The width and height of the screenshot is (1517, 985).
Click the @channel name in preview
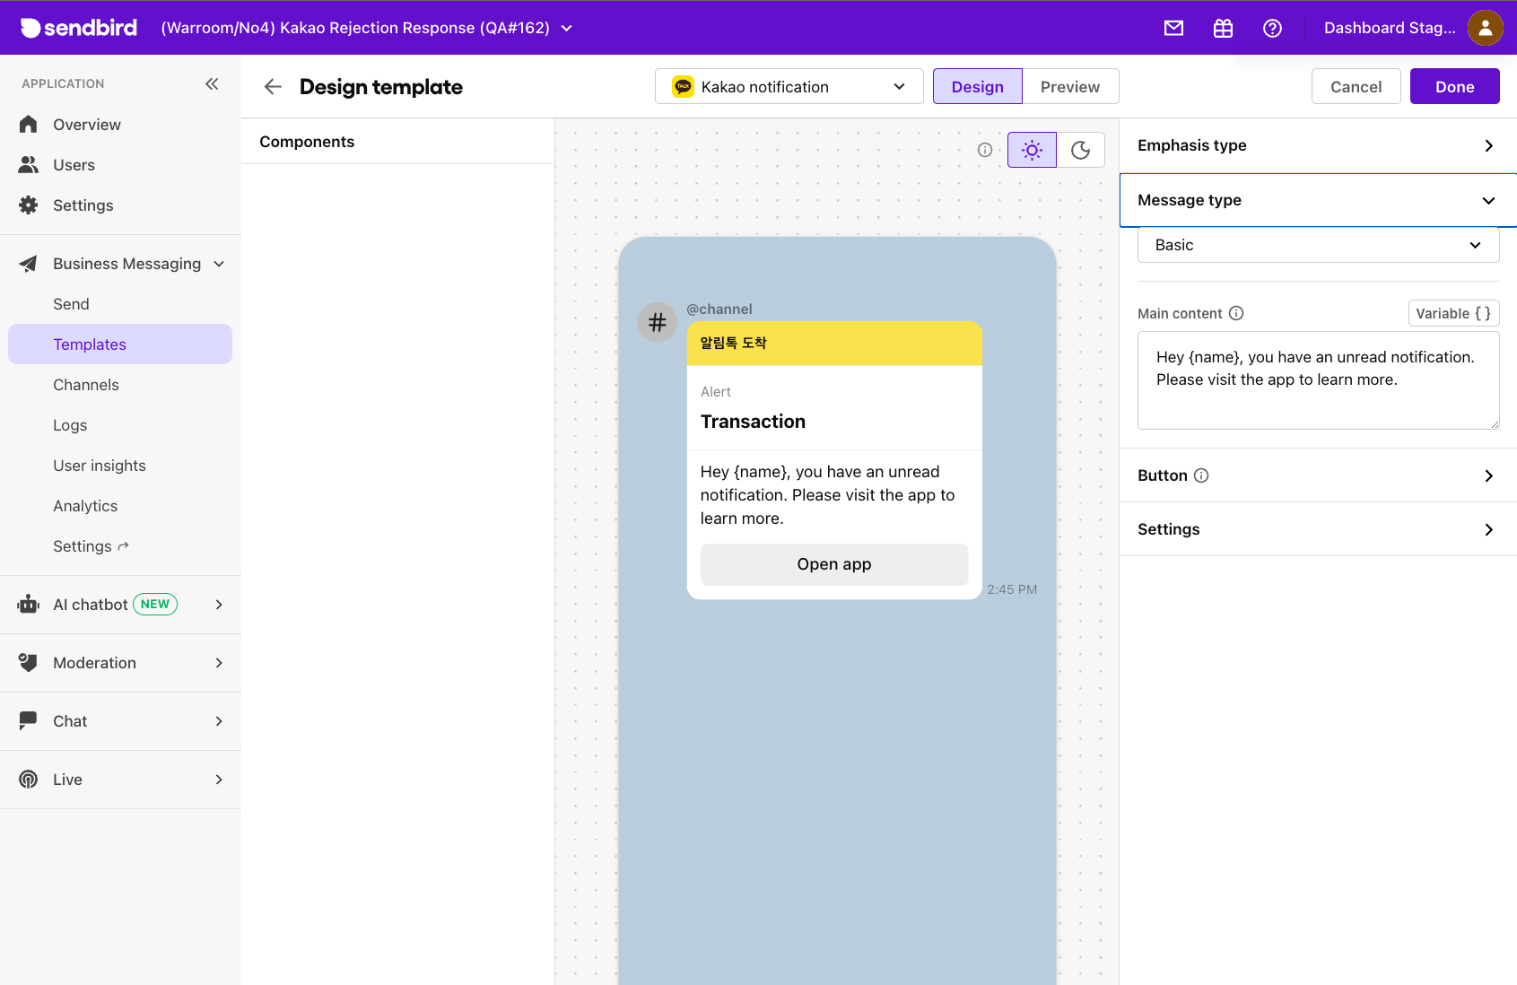pyautogui.click(x=719, y=309)
